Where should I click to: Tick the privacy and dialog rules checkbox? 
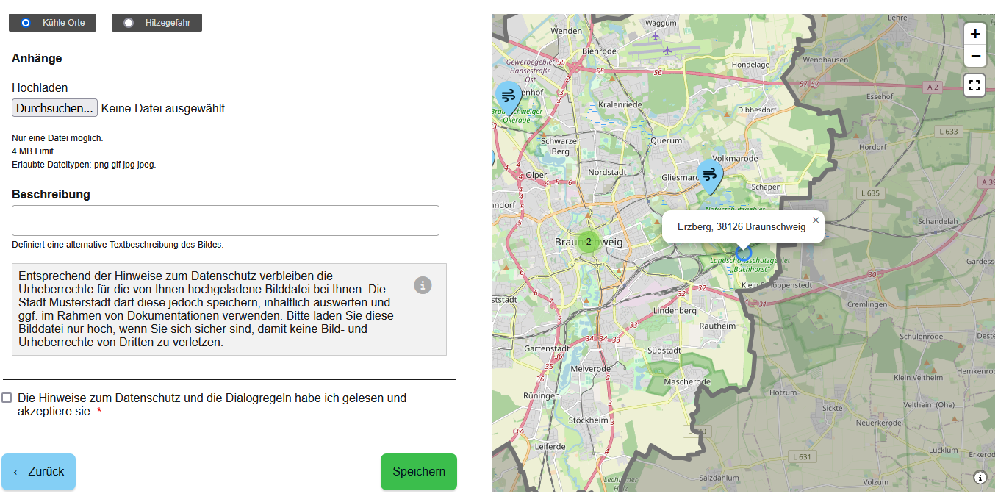(7, 398)
